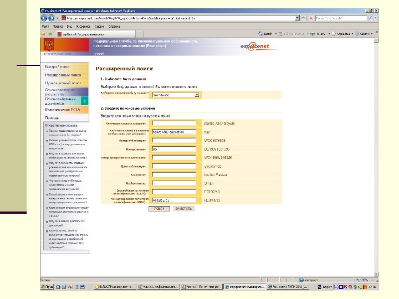Click the priority document number input field
This screenshot has height=299, width=399.
pyautogui.click(x=174, y=158)
